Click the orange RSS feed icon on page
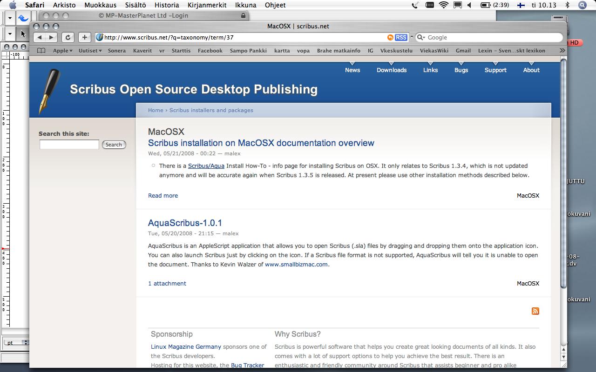Screen dimensions: 596x372 click(x=535, y=311)
